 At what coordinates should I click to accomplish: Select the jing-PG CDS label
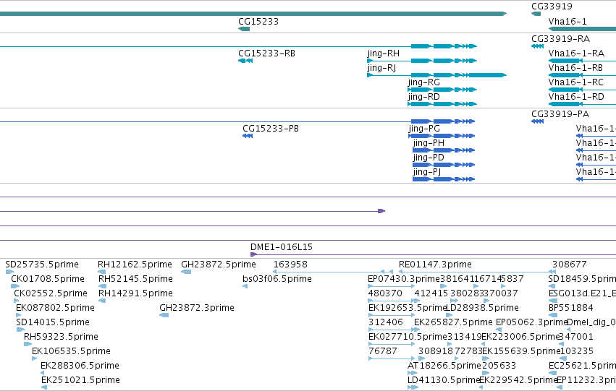(x=424, y=129)
